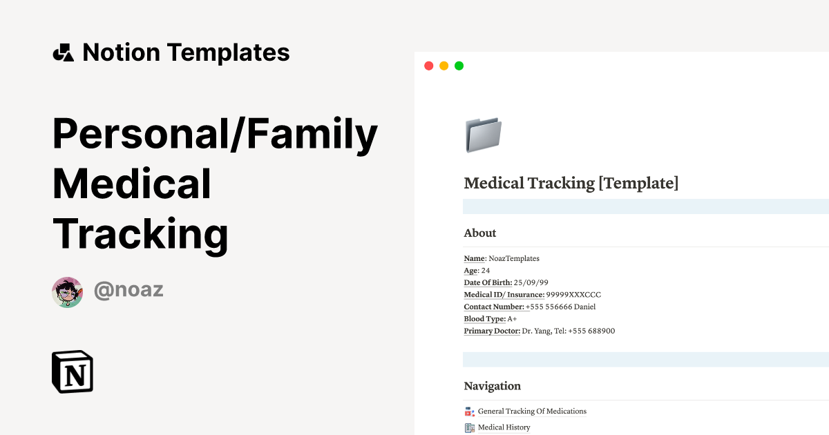This screenshot has height=435, width=829.
Task: Click the green traffic light in the browser window
Action: [459, 65]
